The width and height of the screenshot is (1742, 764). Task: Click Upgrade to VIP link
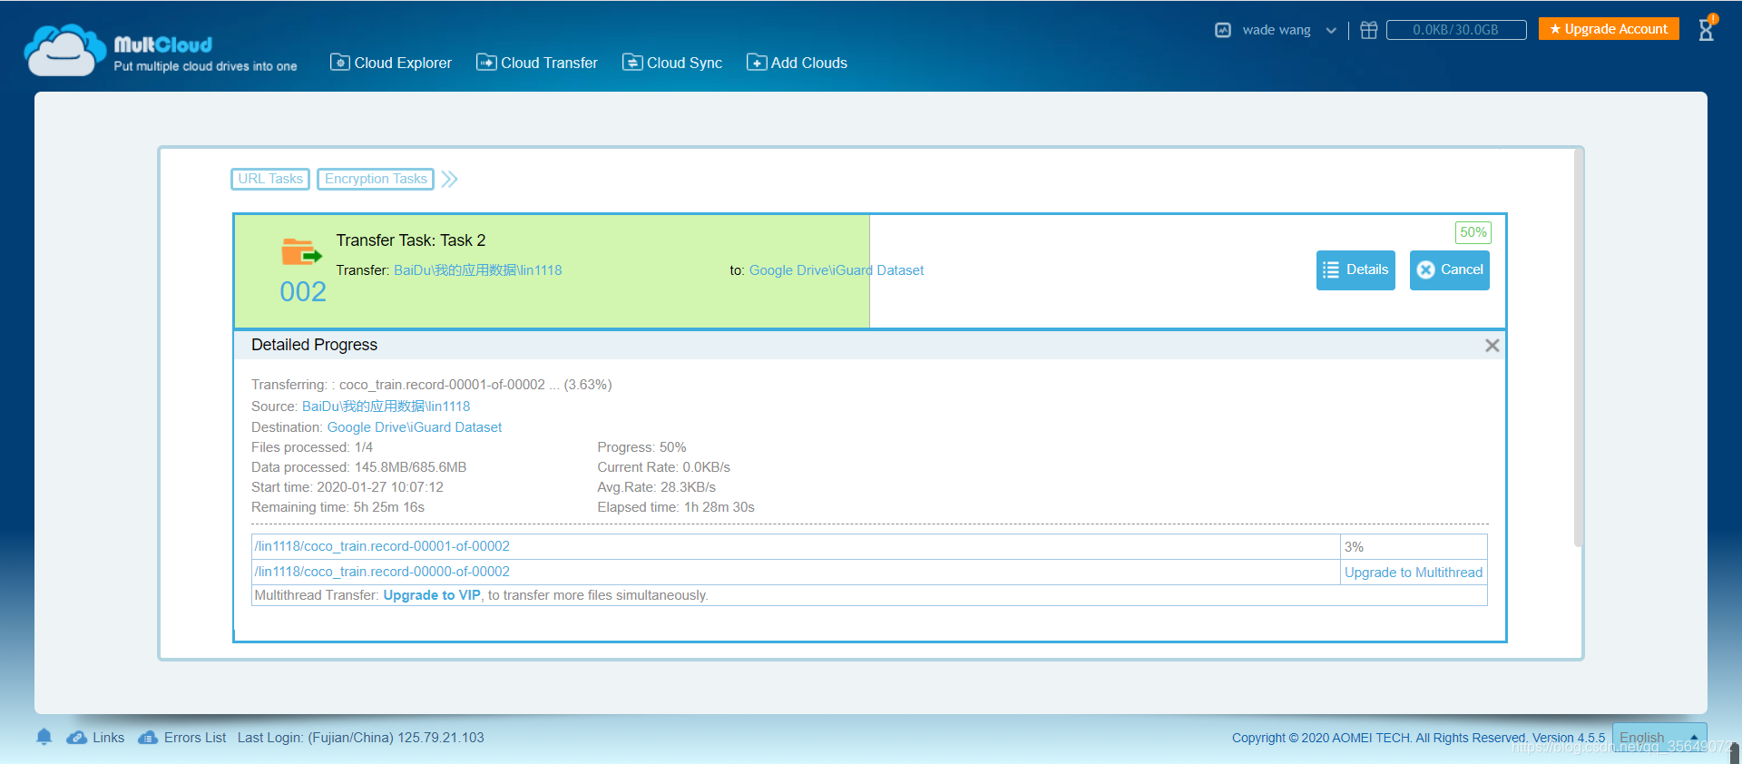[x=432, y=595]
